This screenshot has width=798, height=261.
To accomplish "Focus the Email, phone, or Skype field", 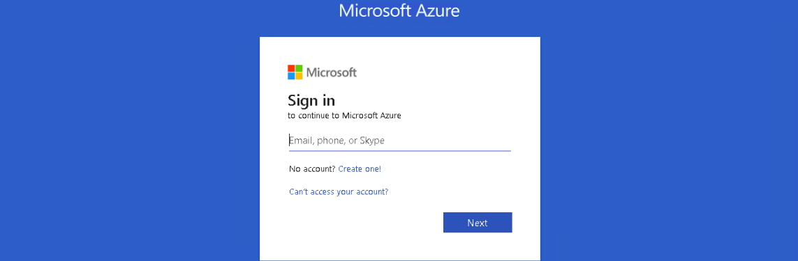I will 399,141.
